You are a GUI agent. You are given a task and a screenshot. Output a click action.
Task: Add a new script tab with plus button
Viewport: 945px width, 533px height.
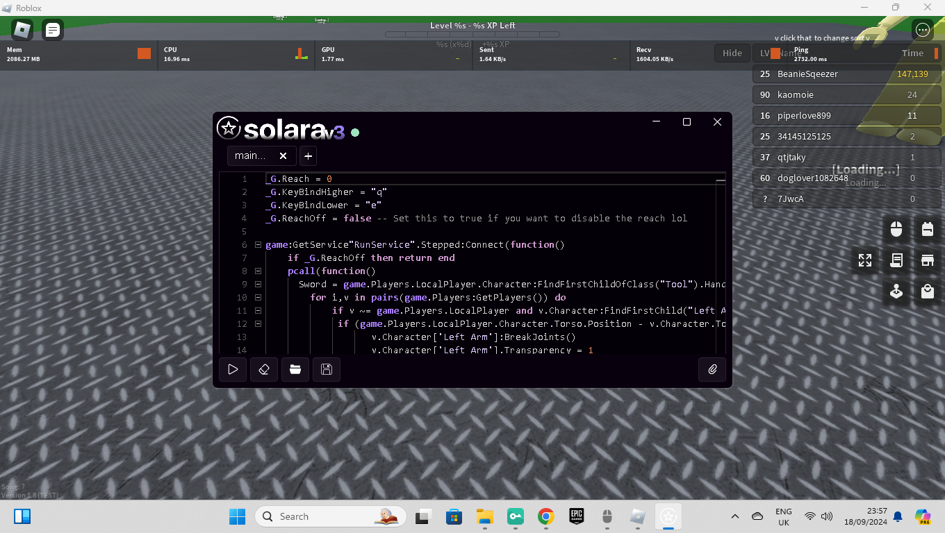click(309, 156)
